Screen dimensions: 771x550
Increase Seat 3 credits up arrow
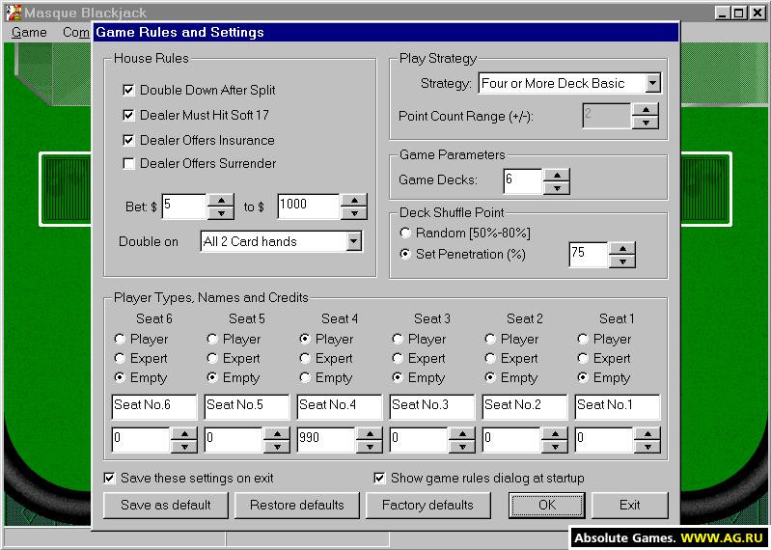pyautogui.click(x=462, y=434)
